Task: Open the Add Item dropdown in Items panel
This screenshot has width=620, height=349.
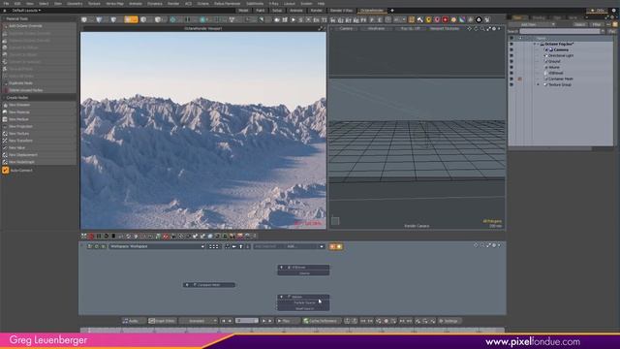Action: 532,24
